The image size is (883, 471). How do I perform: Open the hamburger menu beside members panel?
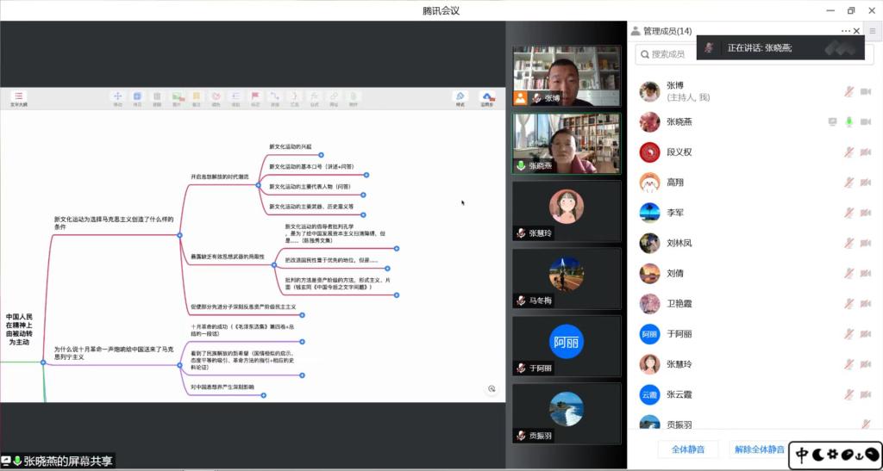click(873, 31)
